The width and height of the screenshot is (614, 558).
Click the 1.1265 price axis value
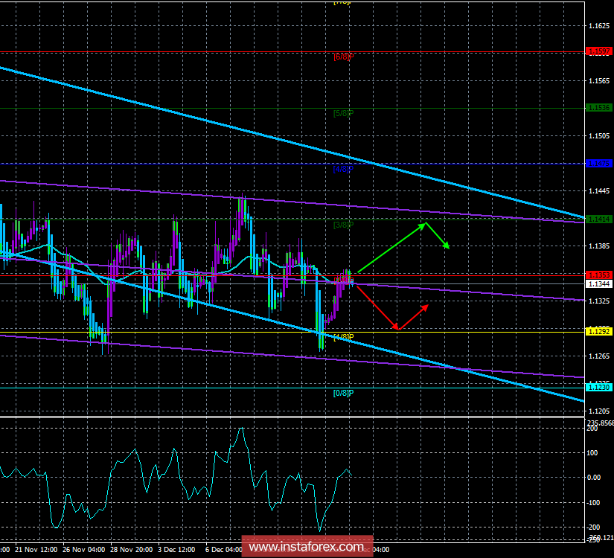[x=599, y=356]
